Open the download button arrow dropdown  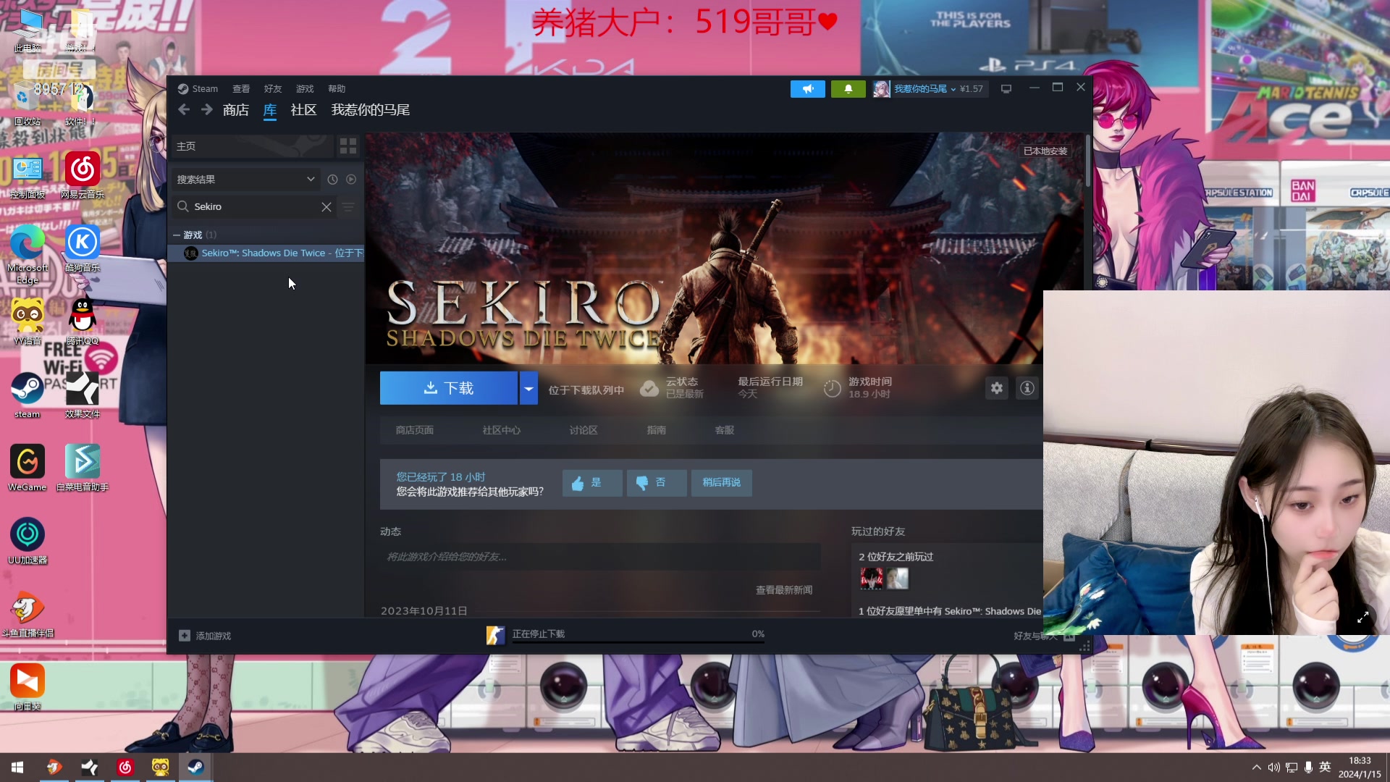point(528,389)
